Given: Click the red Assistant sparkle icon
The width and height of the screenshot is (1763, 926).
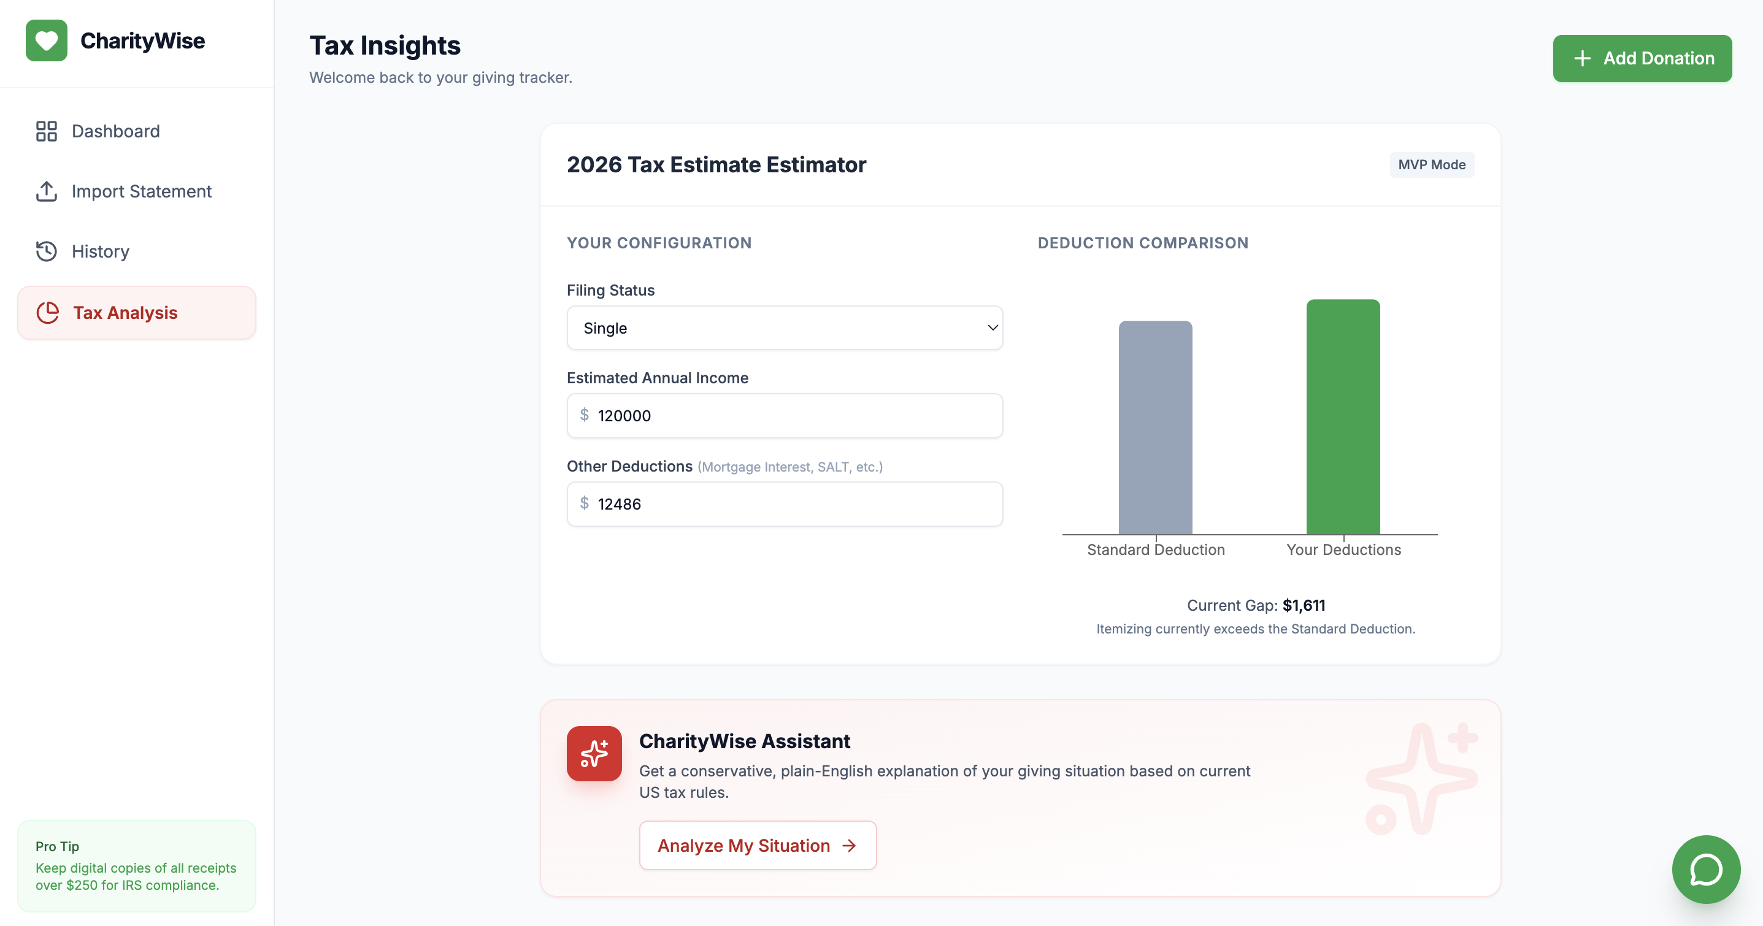Looking at the screenshot, I should (593, 754).
